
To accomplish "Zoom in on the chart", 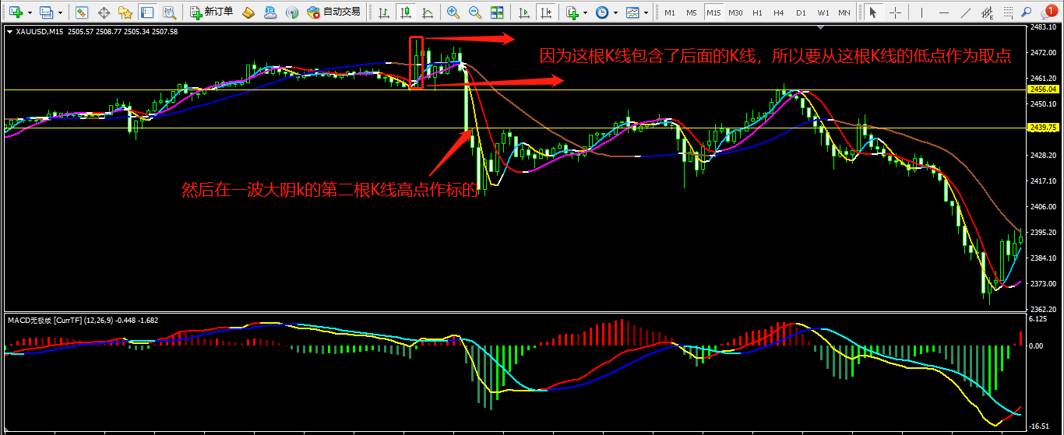I will coord(453,12).
